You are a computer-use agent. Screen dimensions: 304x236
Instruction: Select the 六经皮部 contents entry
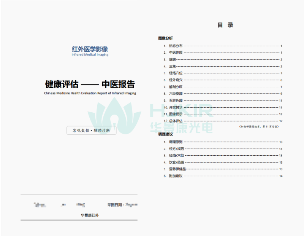176,94
